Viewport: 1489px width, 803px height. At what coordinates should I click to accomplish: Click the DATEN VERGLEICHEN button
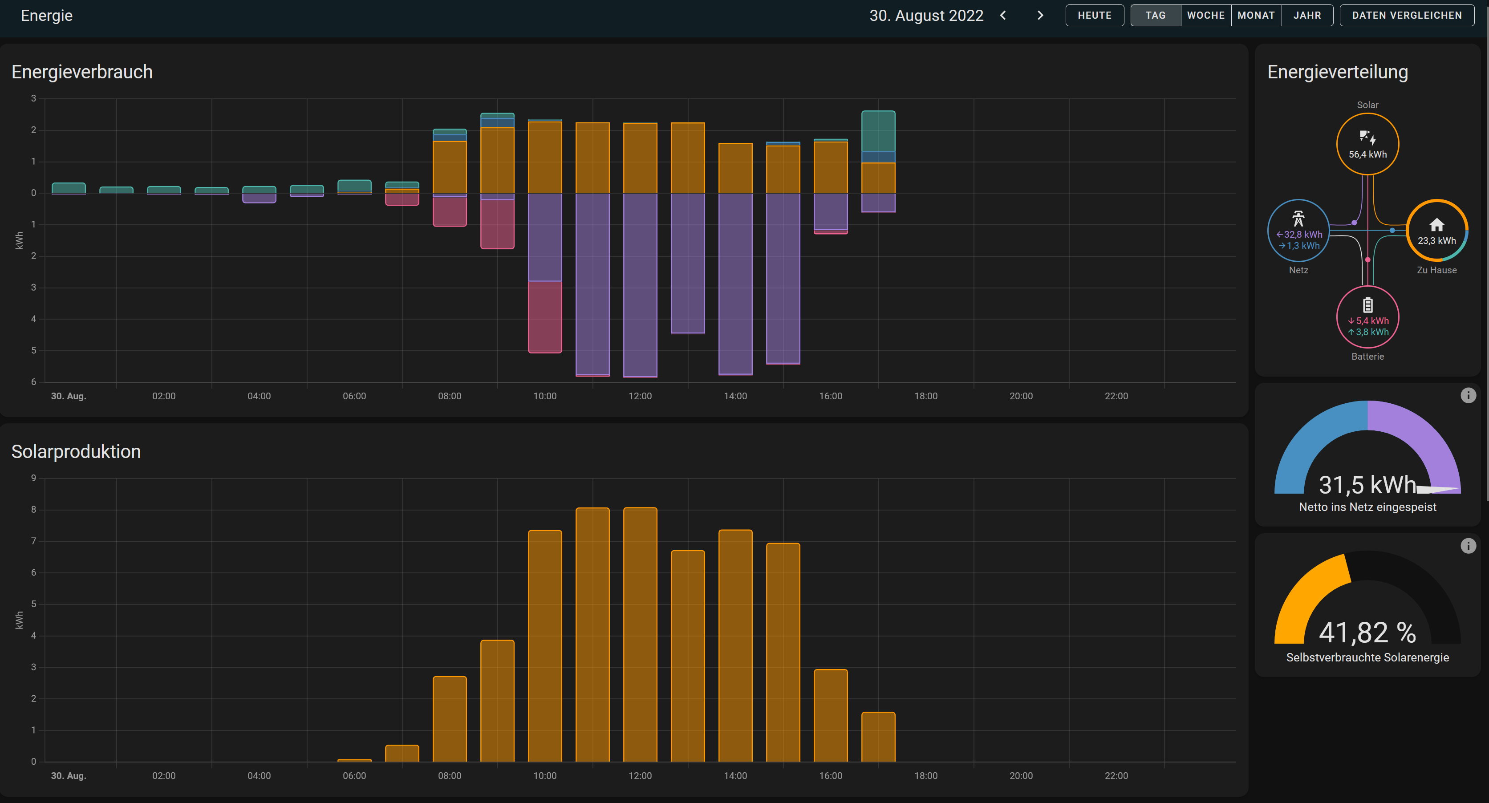click(x=1407, y=15)
